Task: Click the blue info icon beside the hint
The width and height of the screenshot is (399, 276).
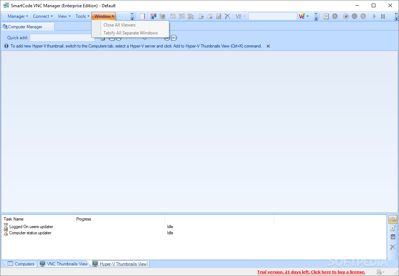Action: click(x=7, y=46)
